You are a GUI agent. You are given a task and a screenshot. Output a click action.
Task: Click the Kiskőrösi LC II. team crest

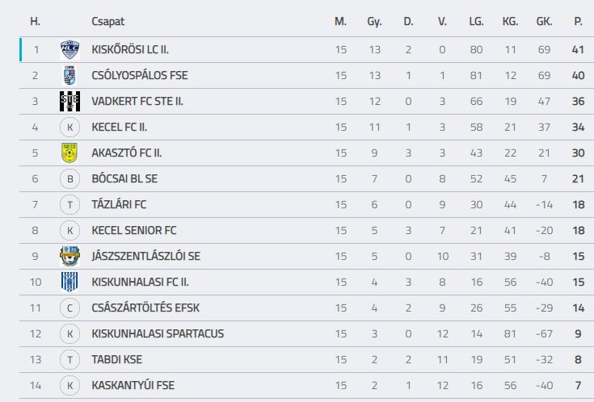click(x=70, y=49)
